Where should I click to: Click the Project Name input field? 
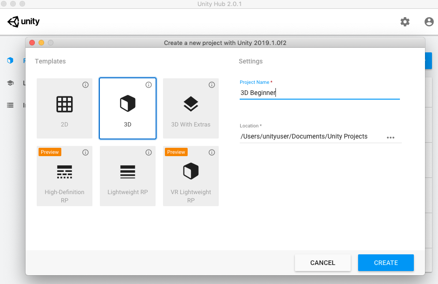click(320, 93)
